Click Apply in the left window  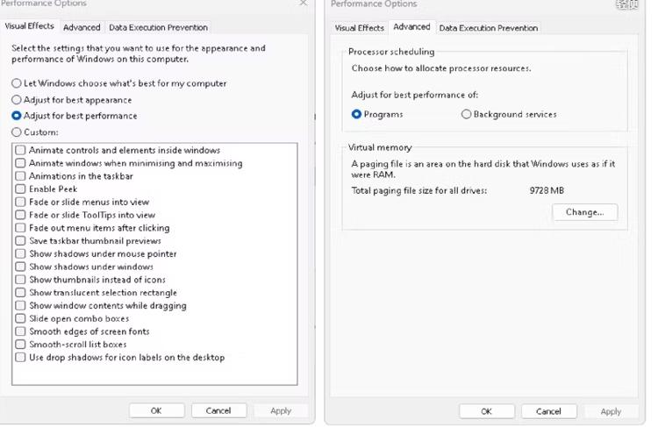click(x=281, y=410)
